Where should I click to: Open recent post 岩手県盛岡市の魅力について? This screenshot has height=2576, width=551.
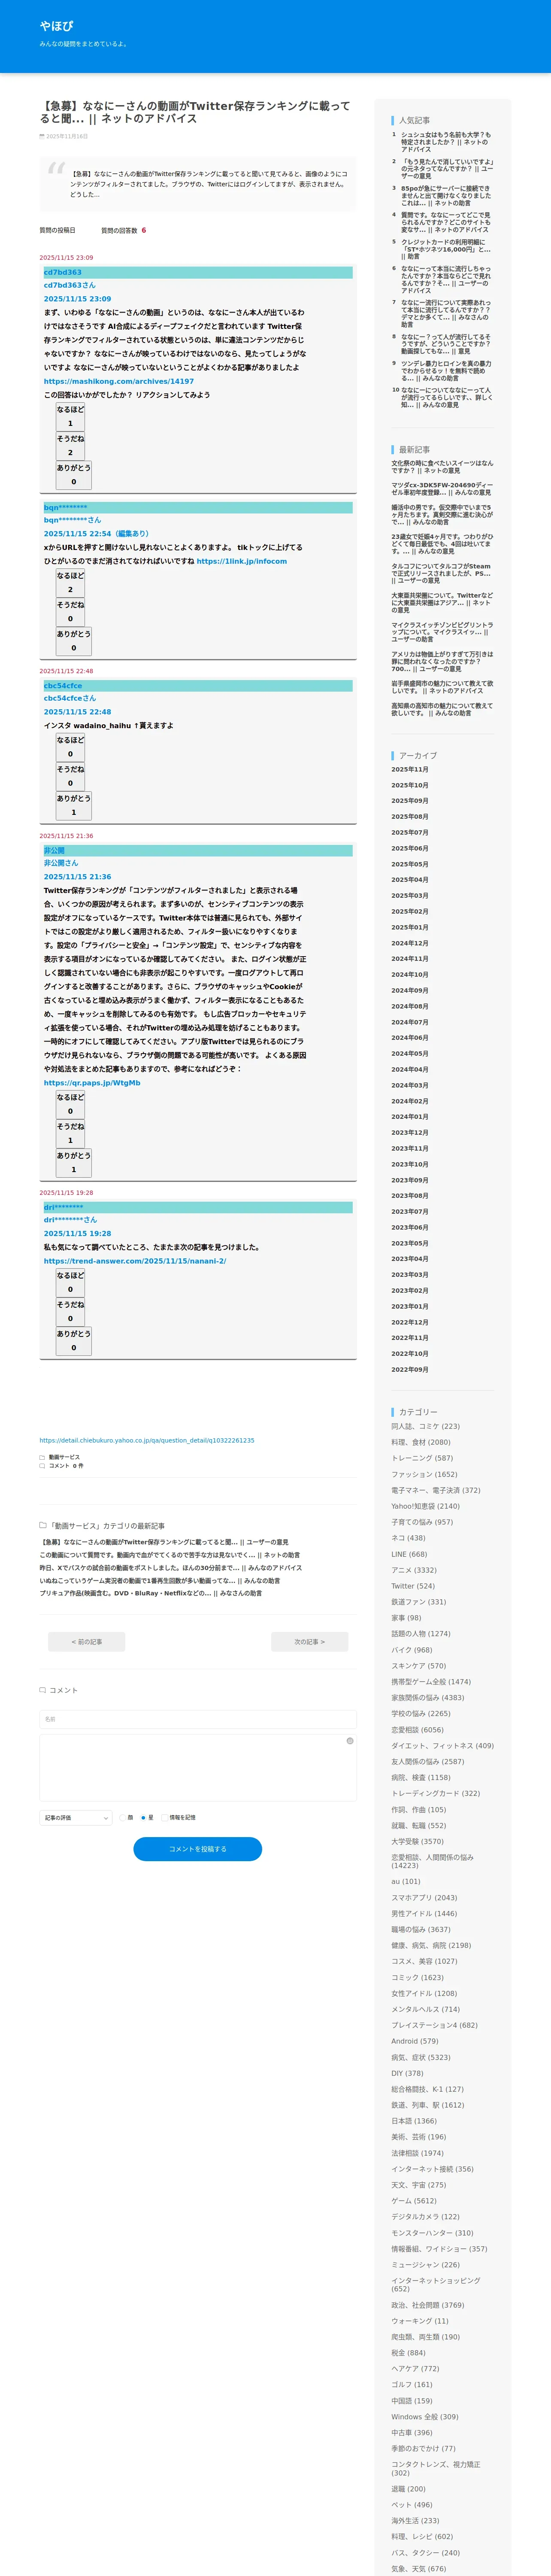pyautogui.click(x=442, y=687)
